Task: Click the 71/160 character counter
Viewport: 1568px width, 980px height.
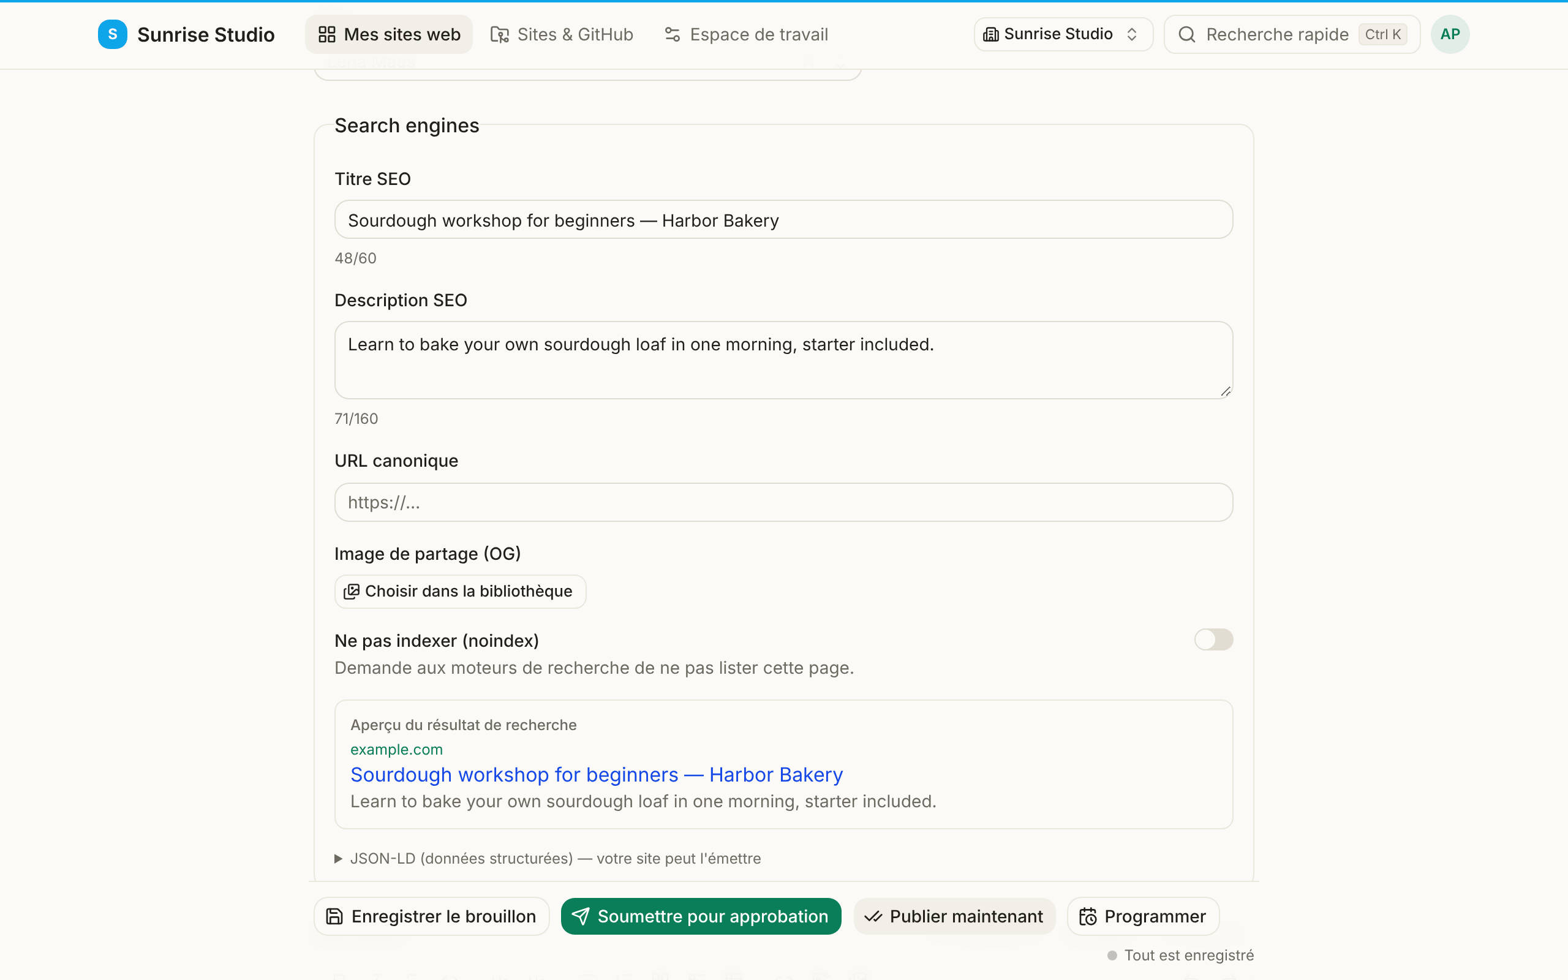Action: click(x=356, y=419)
